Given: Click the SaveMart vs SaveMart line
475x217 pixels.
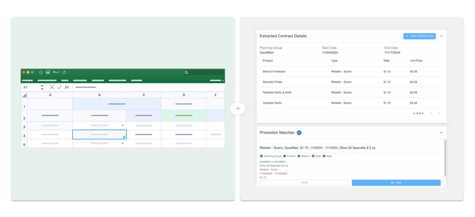Looking at the screenshot, I should coord(272,162).
